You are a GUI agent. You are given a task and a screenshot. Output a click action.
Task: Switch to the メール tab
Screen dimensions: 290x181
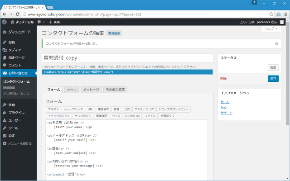click(72, 90)
